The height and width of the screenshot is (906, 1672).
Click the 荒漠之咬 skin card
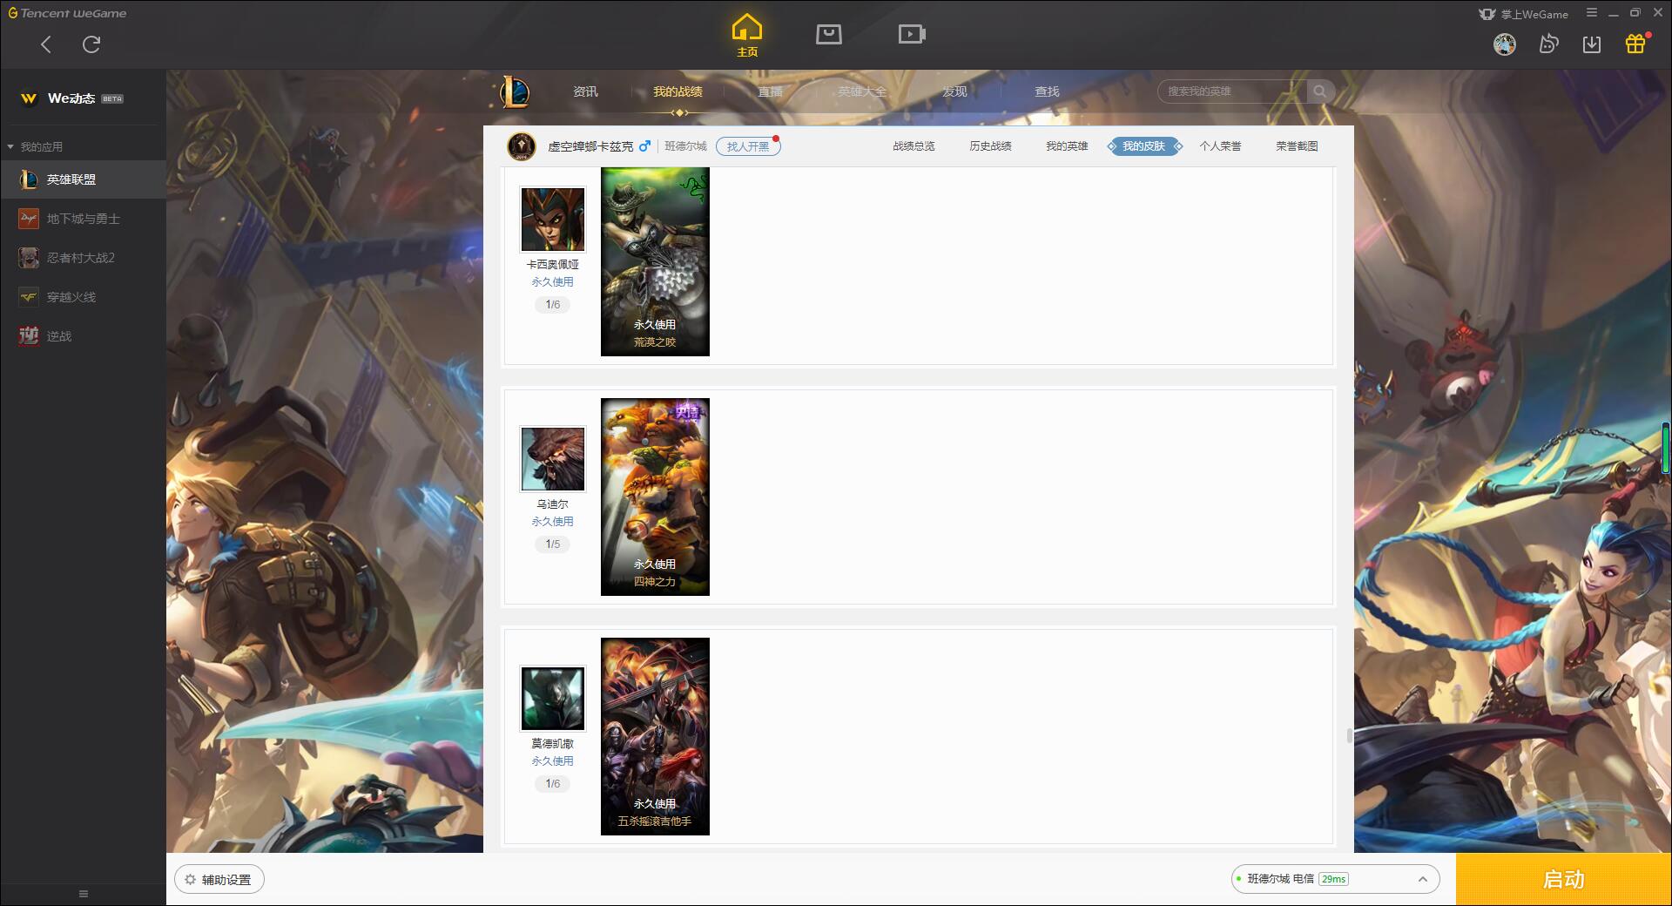655,261
